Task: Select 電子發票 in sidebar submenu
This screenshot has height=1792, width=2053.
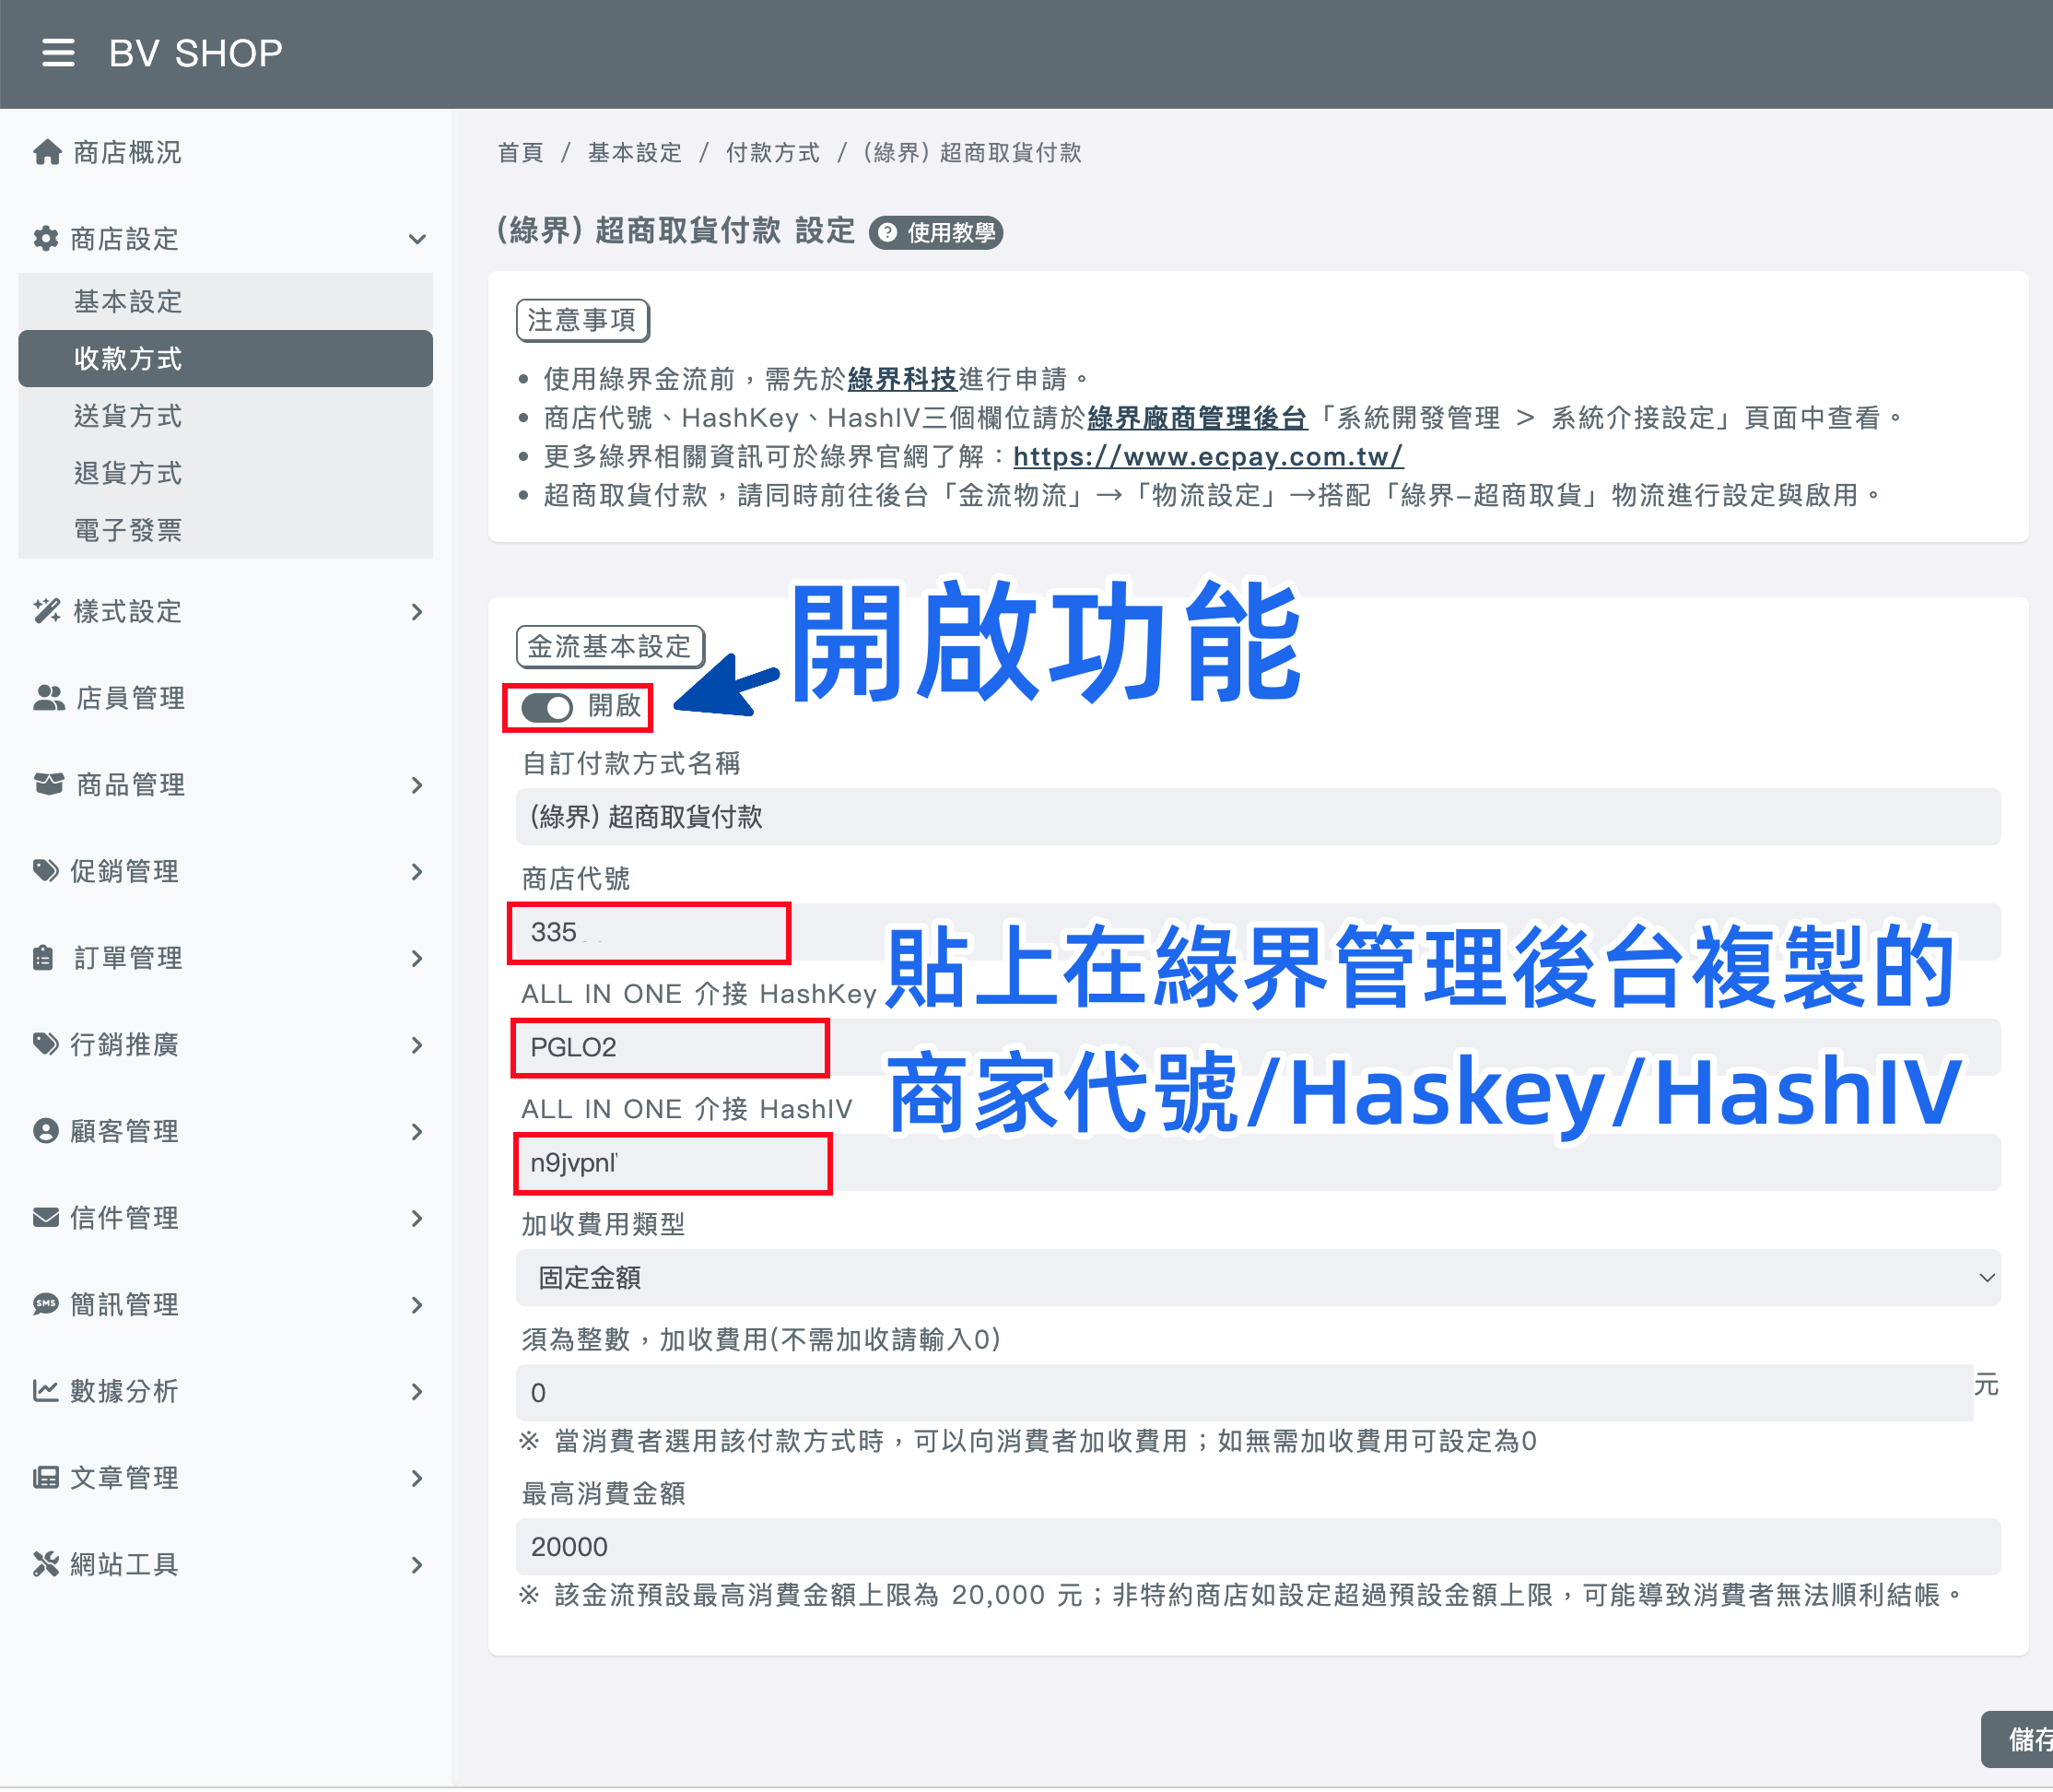Action: 226,529
